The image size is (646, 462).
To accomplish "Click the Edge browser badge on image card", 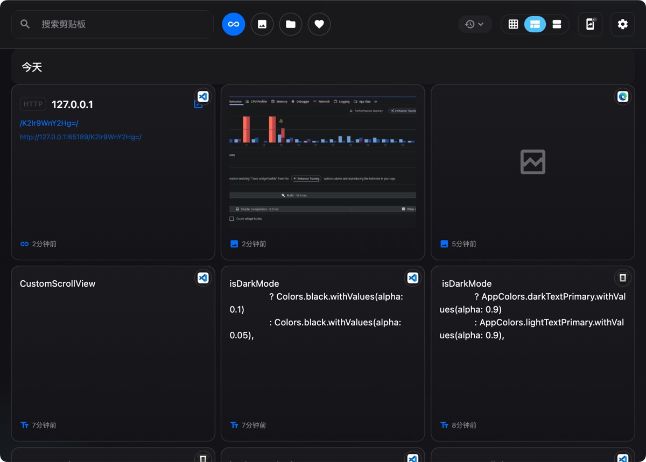I will tap(623, 97).
